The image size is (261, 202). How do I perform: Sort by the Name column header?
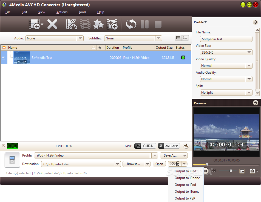52,48
